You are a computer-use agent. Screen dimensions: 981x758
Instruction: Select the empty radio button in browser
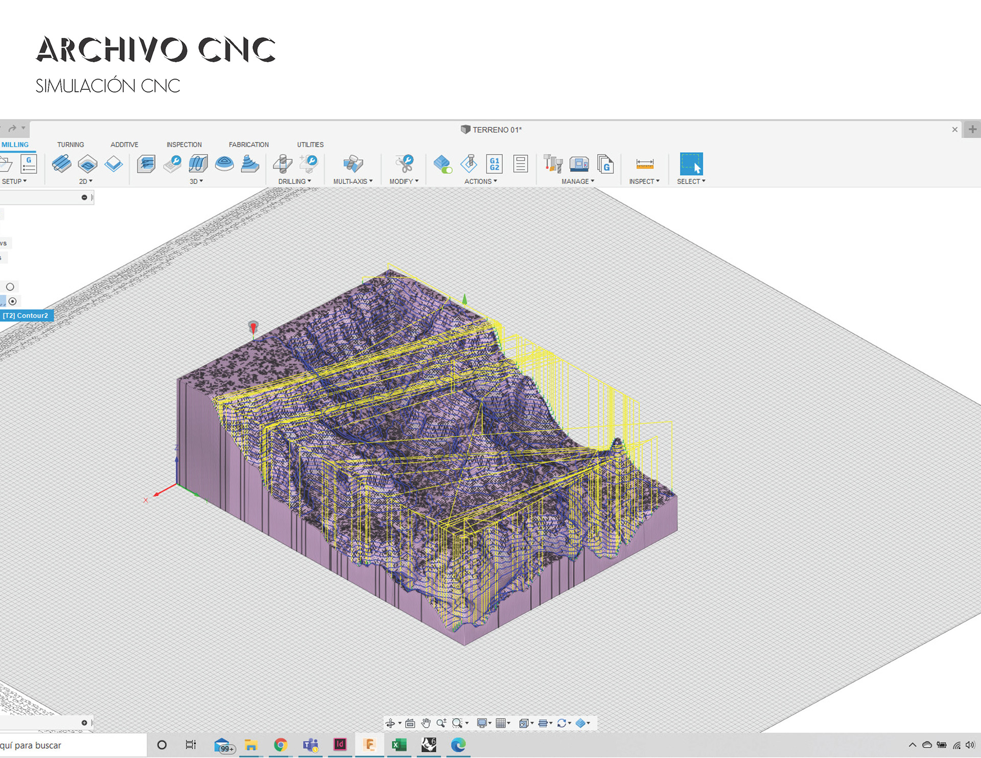click(x=10, y=287)
